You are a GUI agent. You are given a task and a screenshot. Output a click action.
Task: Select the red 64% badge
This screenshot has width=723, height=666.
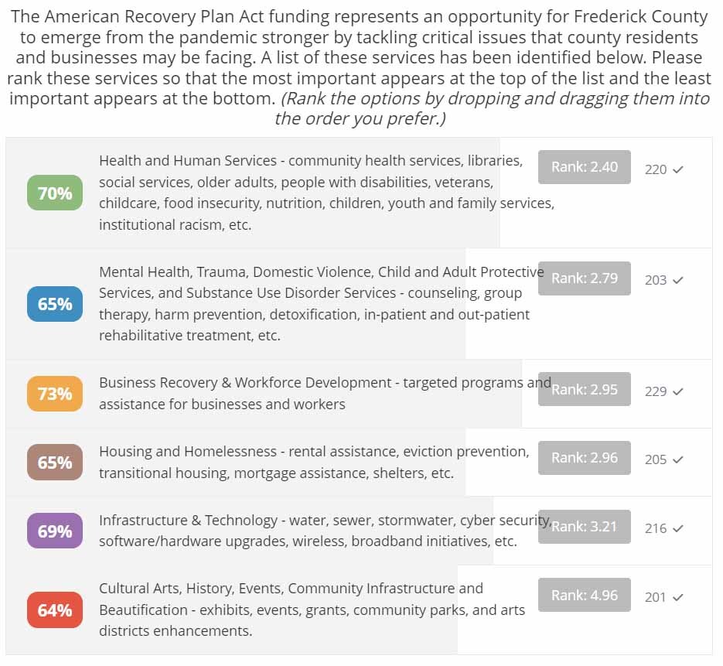point(55,610)
